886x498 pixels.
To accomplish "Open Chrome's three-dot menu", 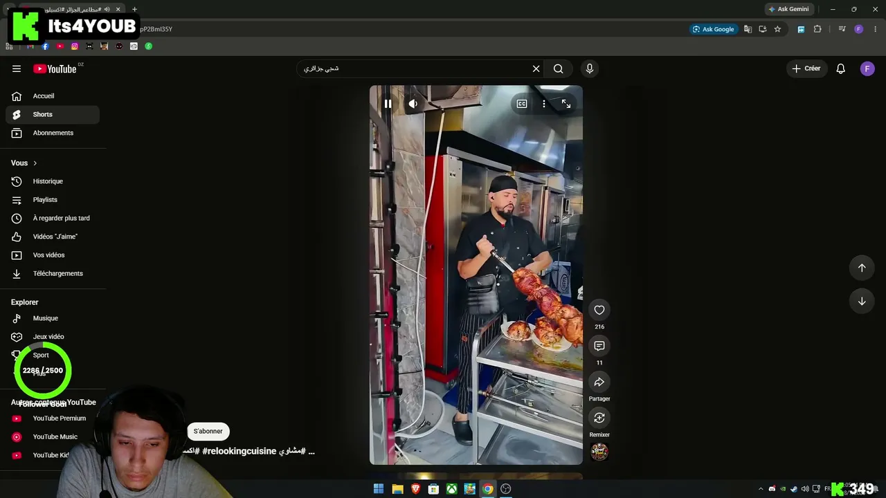I will point(876,29).
